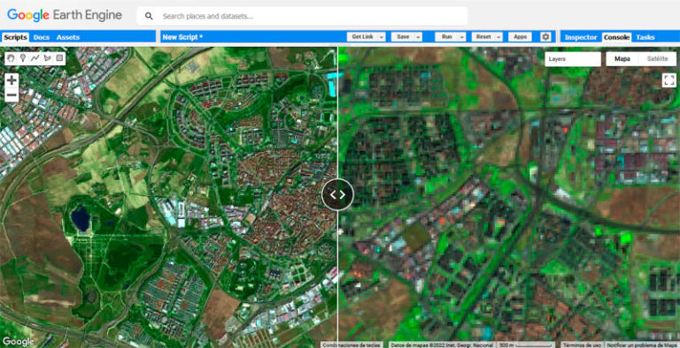Expand the Run dropdown arrow
This screenshot has width=680, height=348.
(x=462, y=37)
